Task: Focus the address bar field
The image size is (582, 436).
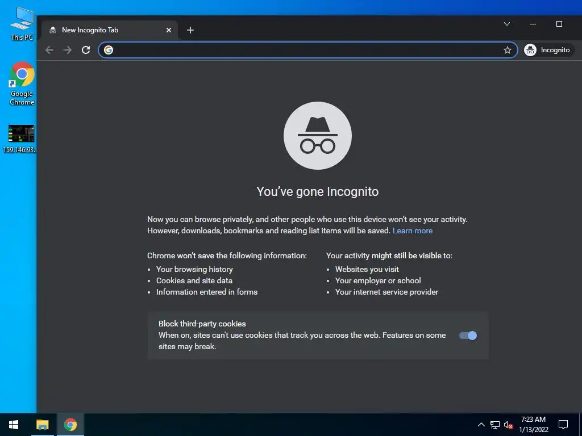Action: (307, 50)
